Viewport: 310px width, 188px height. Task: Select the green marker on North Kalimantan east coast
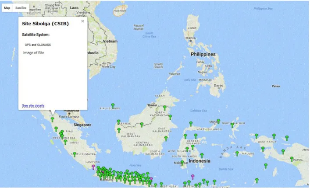point(170,117)
